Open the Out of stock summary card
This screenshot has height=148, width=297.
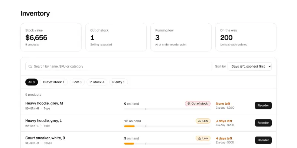116,37
